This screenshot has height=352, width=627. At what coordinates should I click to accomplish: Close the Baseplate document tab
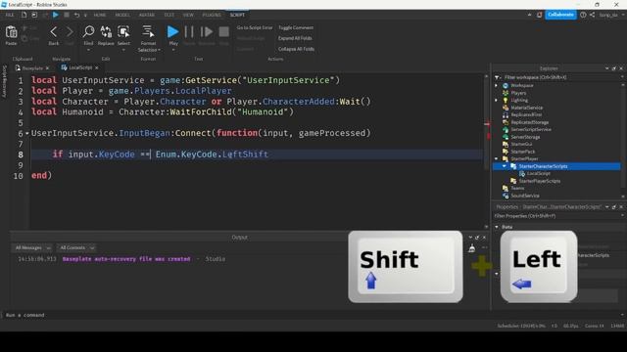(47, 68)
